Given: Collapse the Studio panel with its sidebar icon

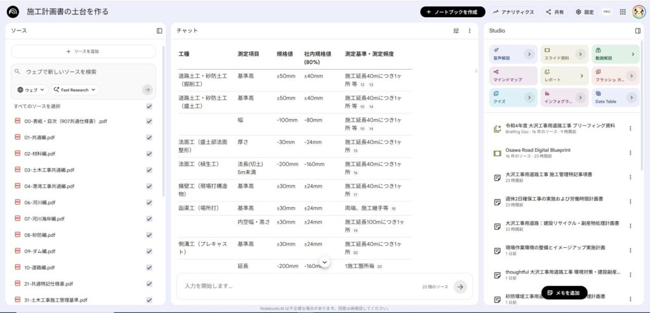Looking at the screenshot, I should coord(638,30).
